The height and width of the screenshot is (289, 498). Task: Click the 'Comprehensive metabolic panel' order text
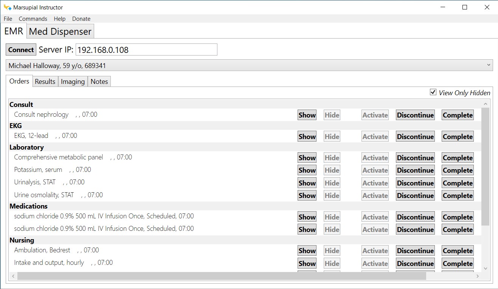coord(59,157)
